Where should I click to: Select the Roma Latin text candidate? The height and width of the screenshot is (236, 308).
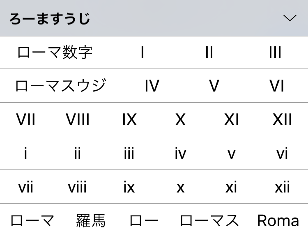click(278, 221)
